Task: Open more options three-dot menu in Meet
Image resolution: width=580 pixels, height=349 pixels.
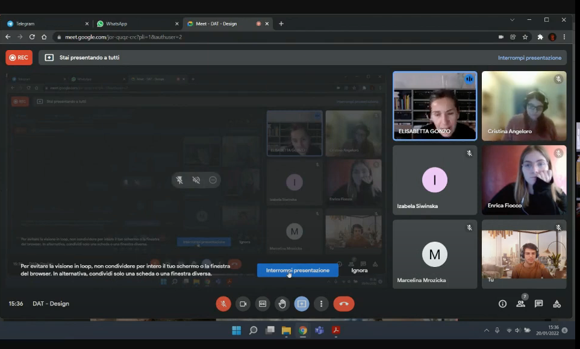Action: (x=322, y=304)
